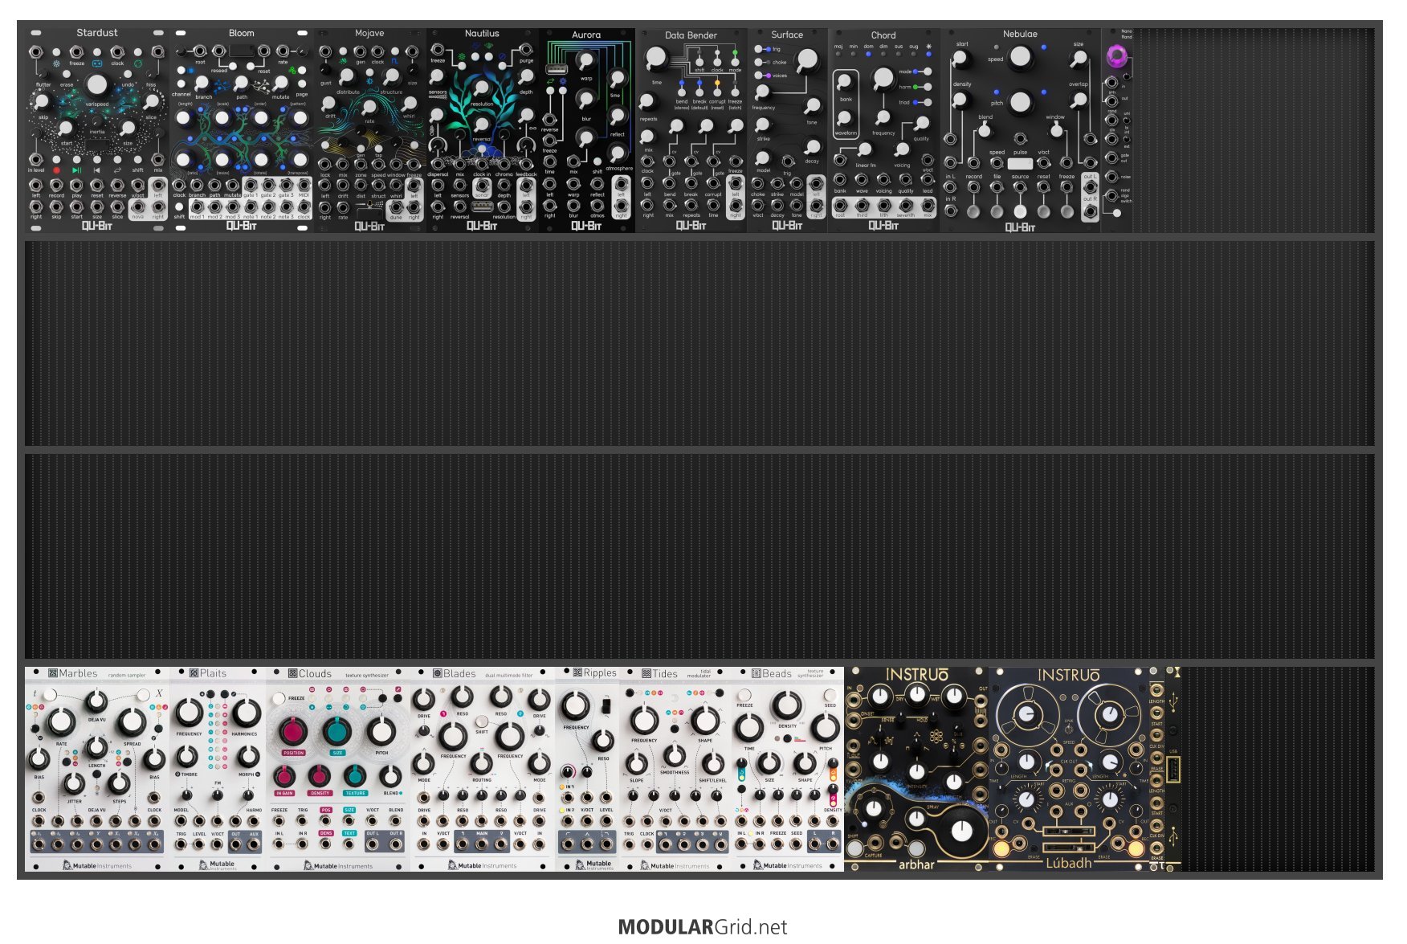
Task: Click the INSTRUO logo above arbhar
Action: (916, 675)
